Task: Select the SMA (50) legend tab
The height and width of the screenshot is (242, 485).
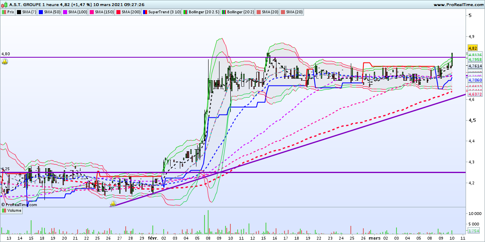Action: click(x=50, y=12)
